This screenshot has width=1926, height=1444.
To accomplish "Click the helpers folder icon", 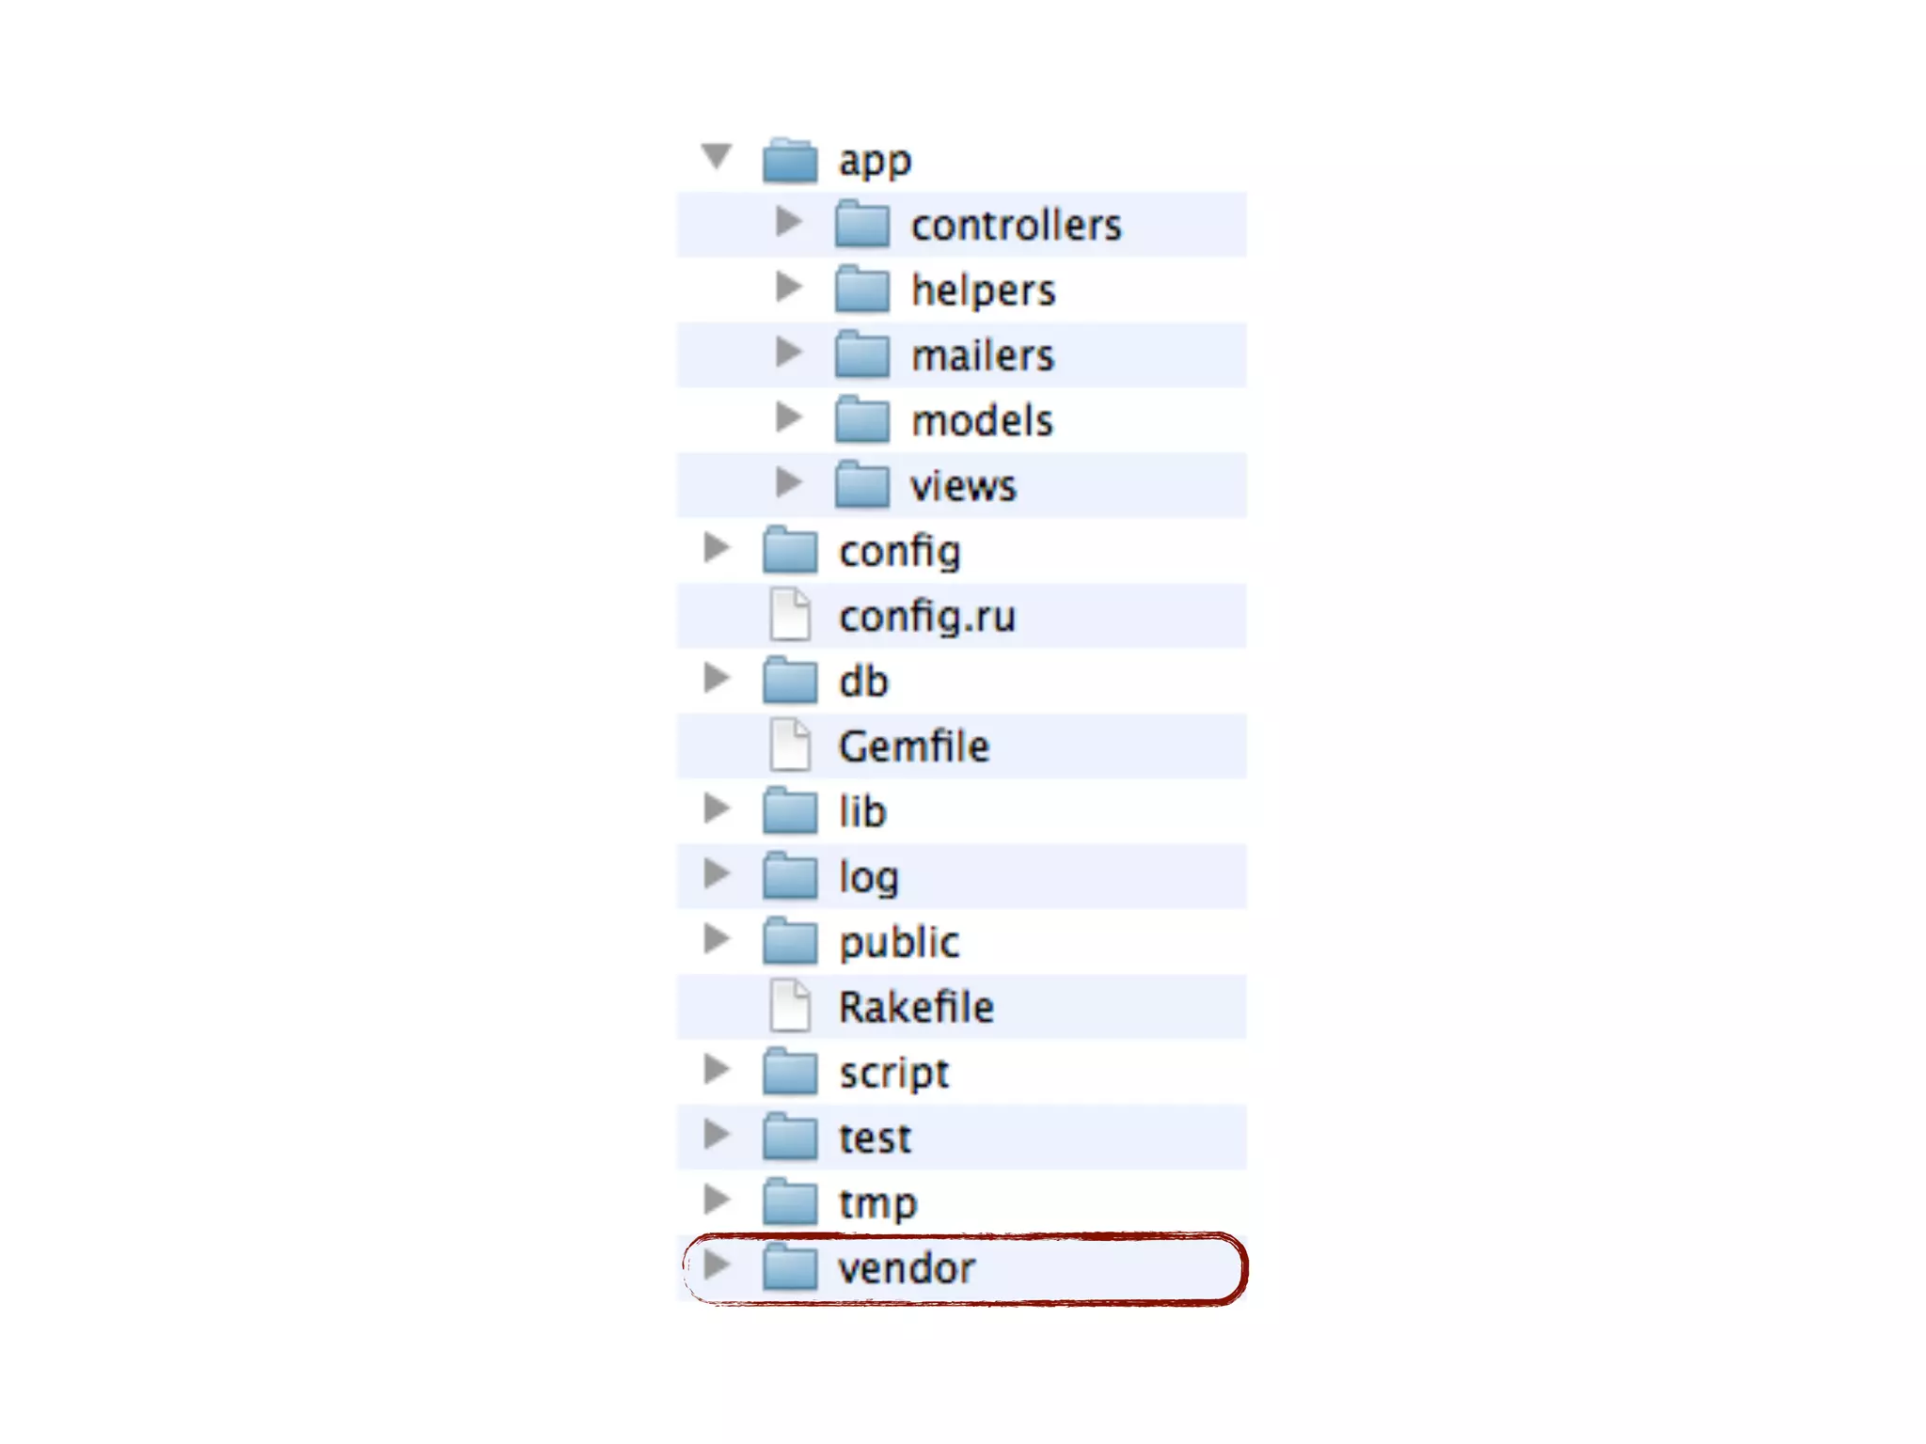I will [861, 289].
